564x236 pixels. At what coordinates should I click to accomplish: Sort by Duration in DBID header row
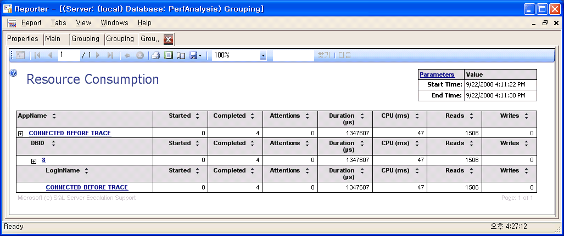pos(362,143)
